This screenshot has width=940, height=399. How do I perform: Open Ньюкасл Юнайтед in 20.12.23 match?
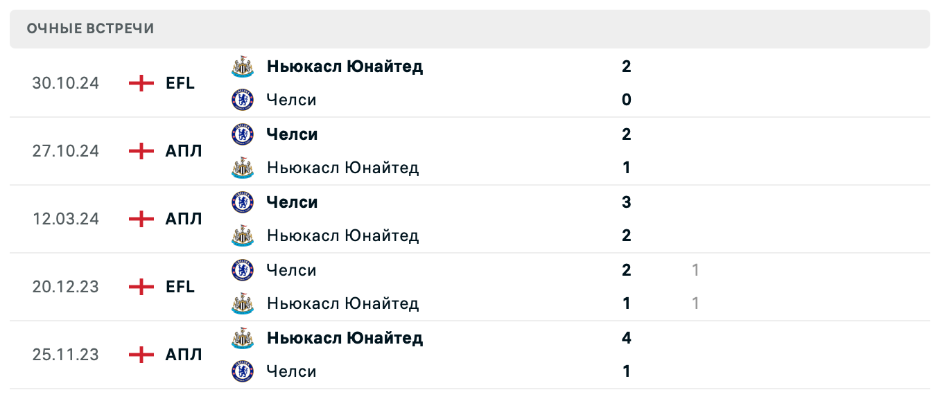pos(342,303)
